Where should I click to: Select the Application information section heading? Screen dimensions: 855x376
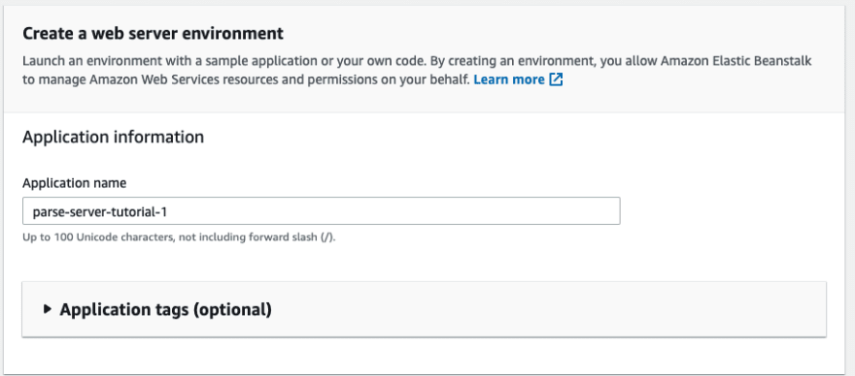point(113,137)
